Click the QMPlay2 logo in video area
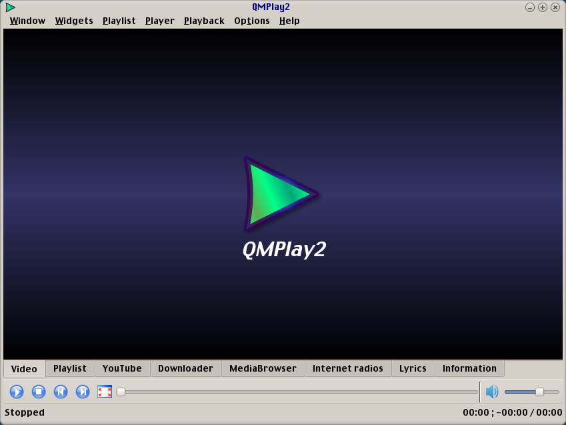566x425 pixels. (x=281, y=194)
